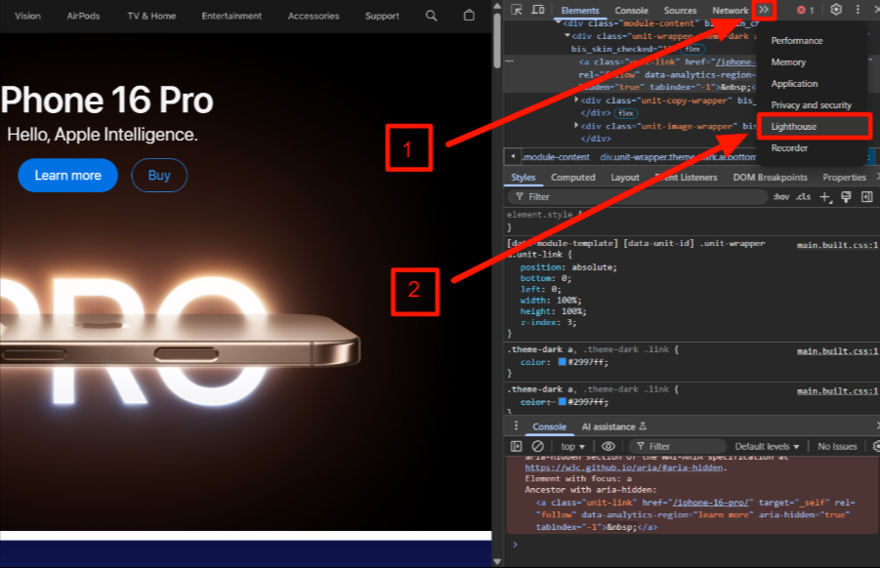The image size is (880, 568).
Task: Toggle the .cls element classes button
Action: pos(803,197)
